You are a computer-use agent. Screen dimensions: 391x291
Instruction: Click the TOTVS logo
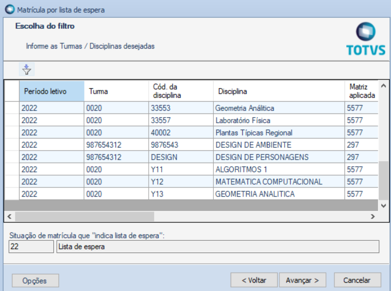pyautogui.click(x=366, y=39)
